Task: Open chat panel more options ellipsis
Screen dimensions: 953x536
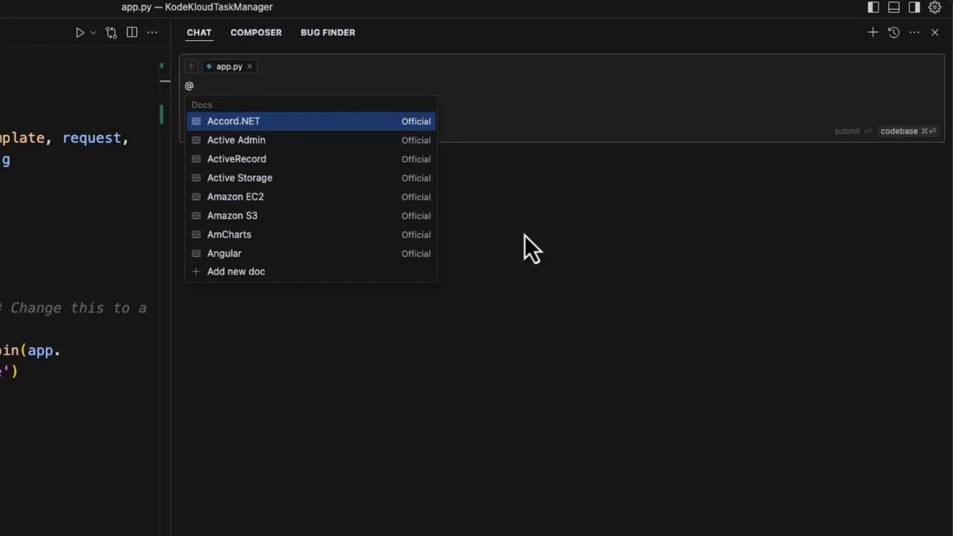Action: [914, 33]
